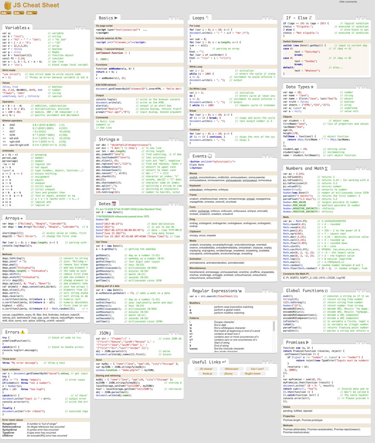This screenshot has height=443, width=375.
Task: Open help icon on Errors panel
Action: pyautogui.click(x=76, y=332)
